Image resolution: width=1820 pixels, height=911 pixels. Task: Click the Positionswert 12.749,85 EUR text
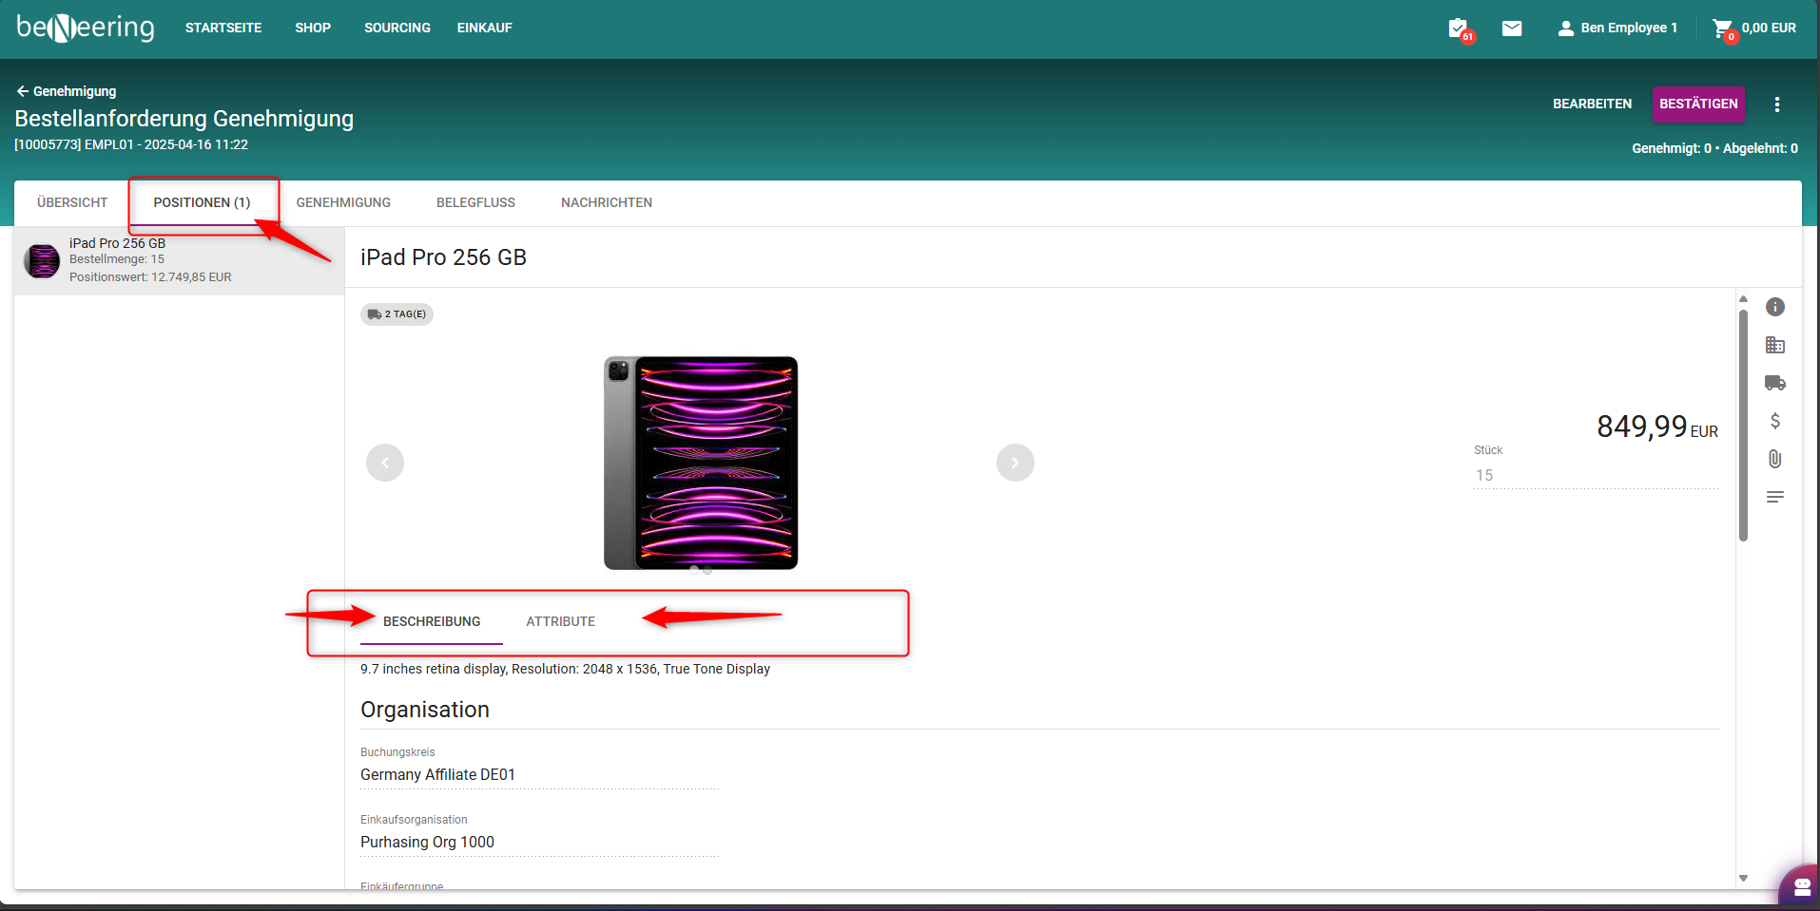[150, 277]
